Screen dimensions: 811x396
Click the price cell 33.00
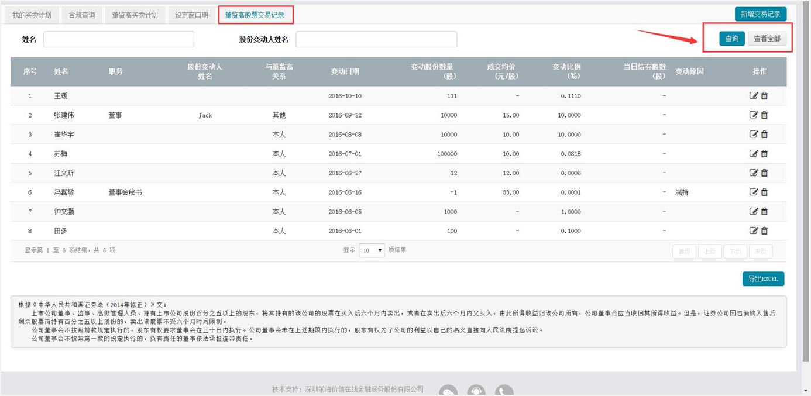click(x=511, y=192)
